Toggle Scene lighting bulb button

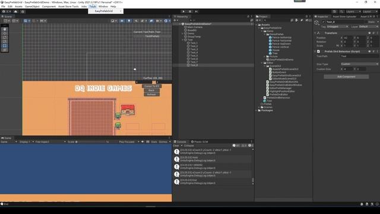pyautogui.click(x=129, y=21)
